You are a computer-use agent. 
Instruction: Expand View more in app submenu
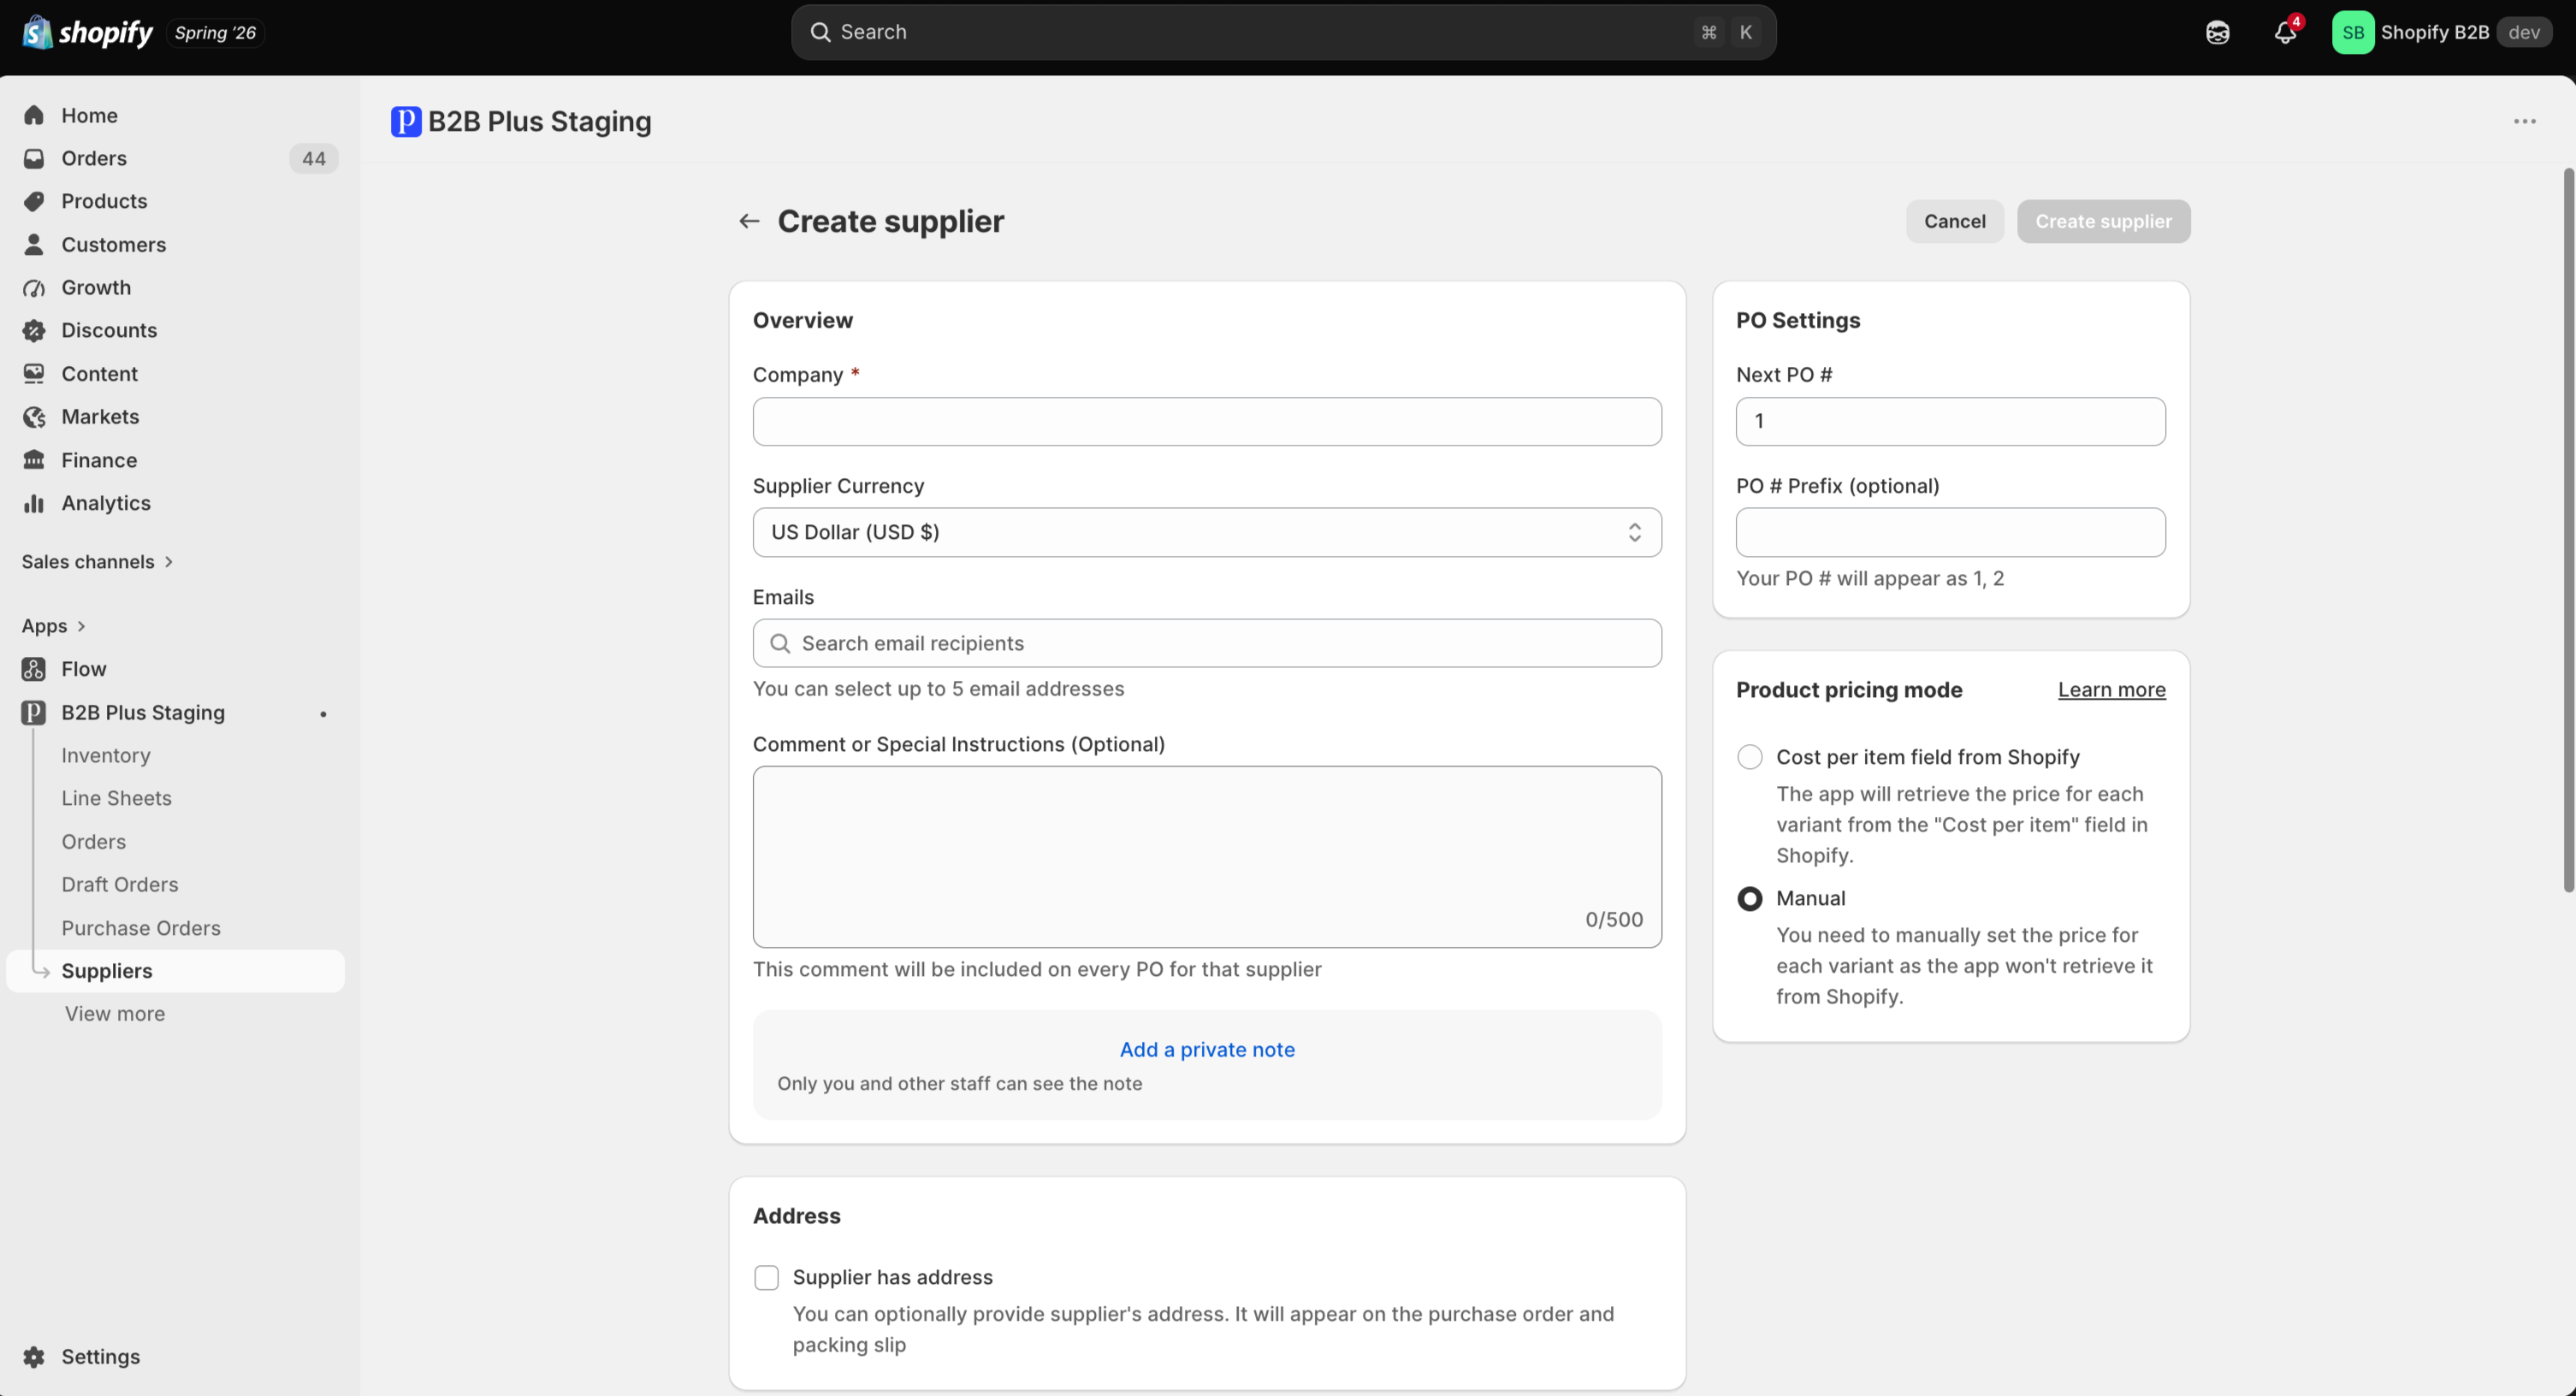115,1014
